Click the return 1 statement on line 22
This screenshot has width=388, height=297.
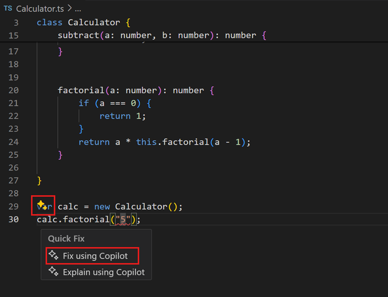point(122,116)
